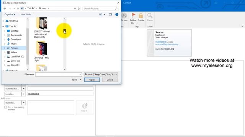Viewport: 245px width, 137px height.
Task: Open the Tools dropdown
Action: click(77, 80)
